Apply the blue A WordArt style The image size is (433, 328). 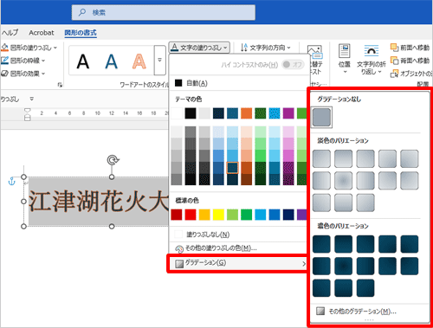(111, 61)
